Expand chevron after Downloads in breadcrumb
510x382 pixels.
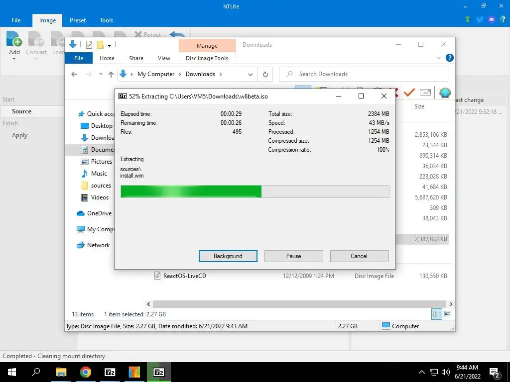(x=221, y=74)
